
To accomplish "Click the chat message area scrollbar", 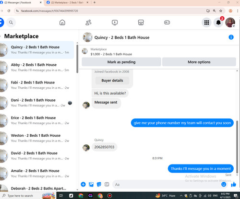I will (237, 147).
